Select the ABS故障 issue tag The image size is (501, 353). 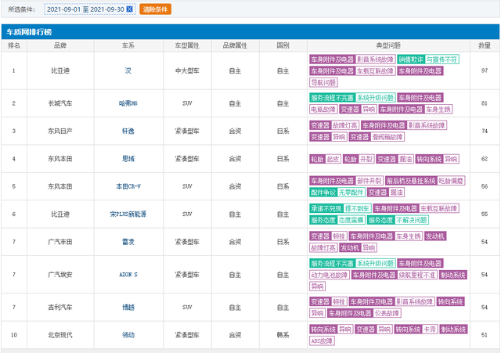click(322, 340)
